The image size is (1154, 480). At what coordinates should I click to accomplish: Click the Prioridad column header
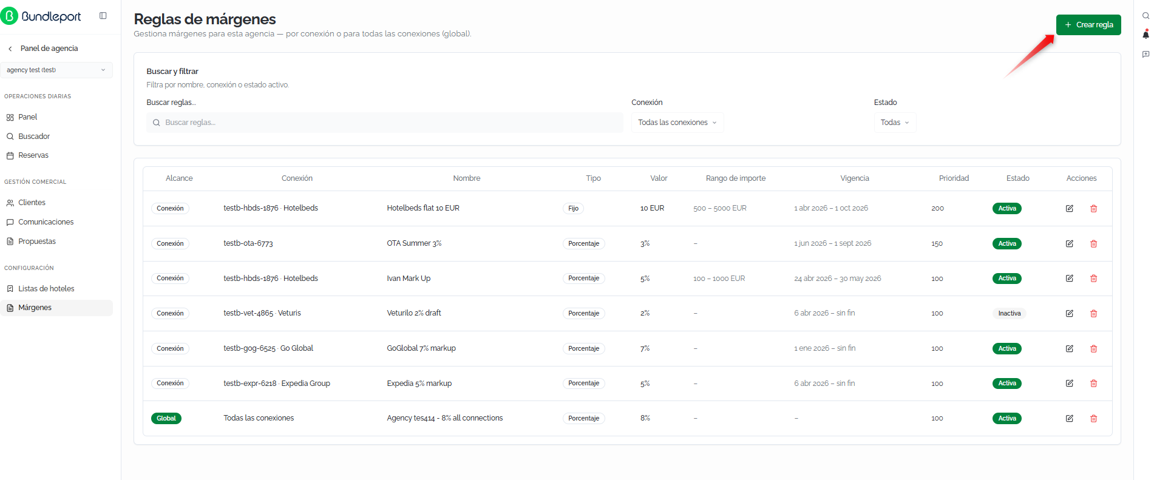point(954,178)
